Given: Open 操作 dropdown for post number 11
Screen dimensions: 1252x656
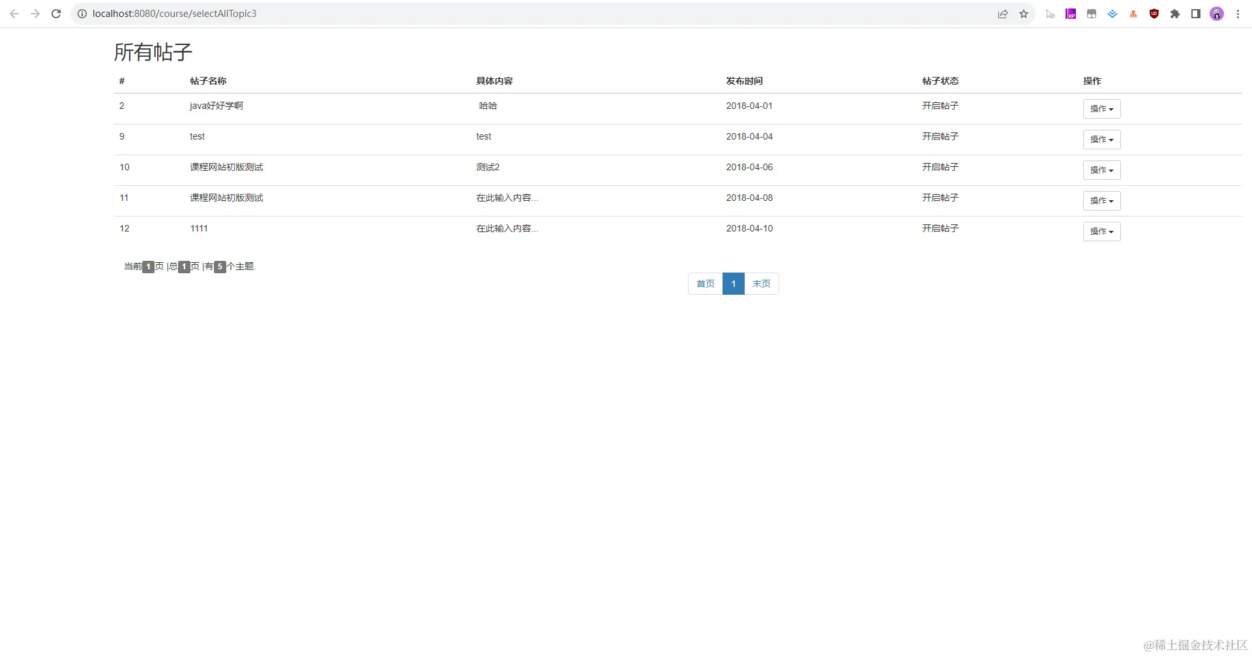Looking at the screenshot, I should (x=1101, y=201).
